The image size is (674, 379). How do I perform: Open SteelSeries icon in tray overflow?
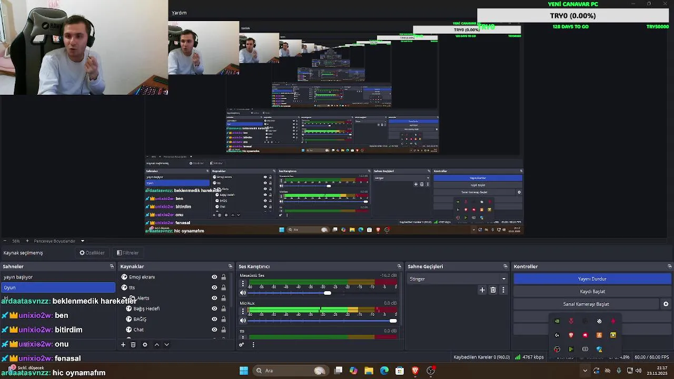[599, 321]
